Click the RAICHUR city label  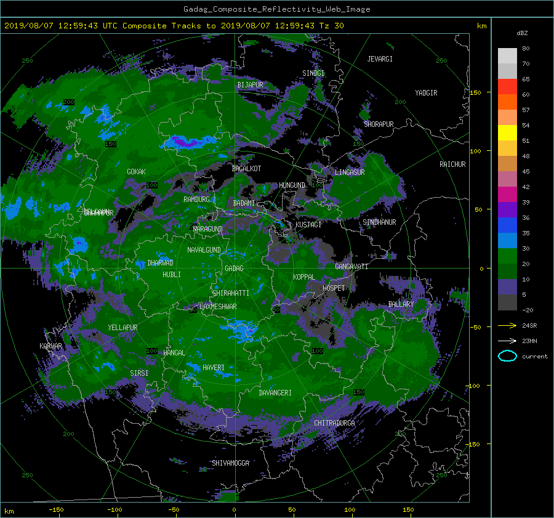click(452, 164)
